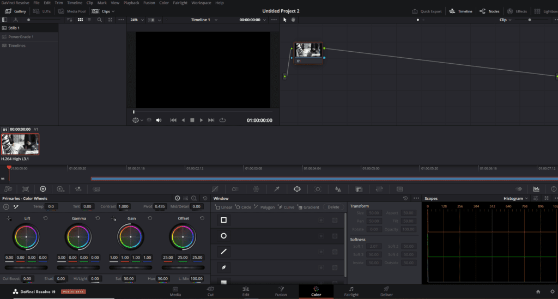Reset the Offset color wheel
558x299 pixels.
[202, 218]
